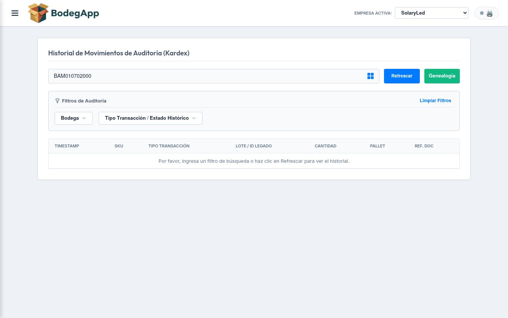
Task: Expand the Bodega filter dropdown
Action: coord(74,118)
